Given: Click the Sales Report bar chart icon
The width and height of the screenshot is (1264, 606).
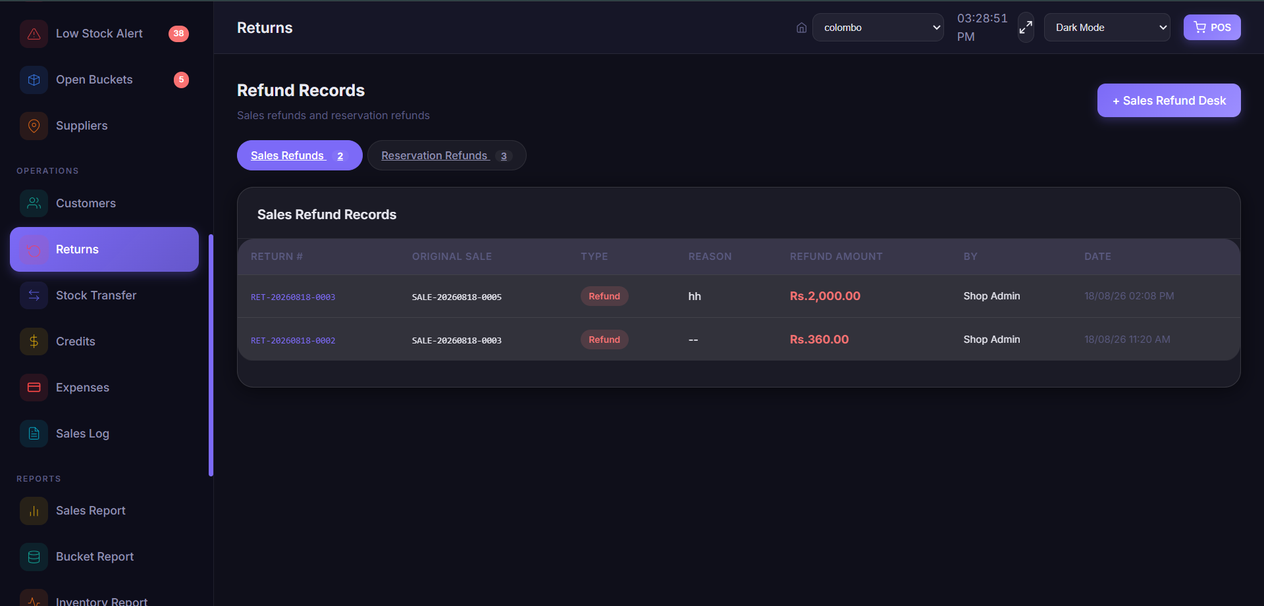Looking at the screenshot, I should tap(34, 511).
